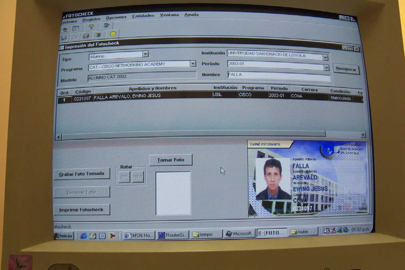Click the yellow-and-blue arrow toolbar icon
The image size is (405, 270).
pyautogui.click(x=97, y=35)
